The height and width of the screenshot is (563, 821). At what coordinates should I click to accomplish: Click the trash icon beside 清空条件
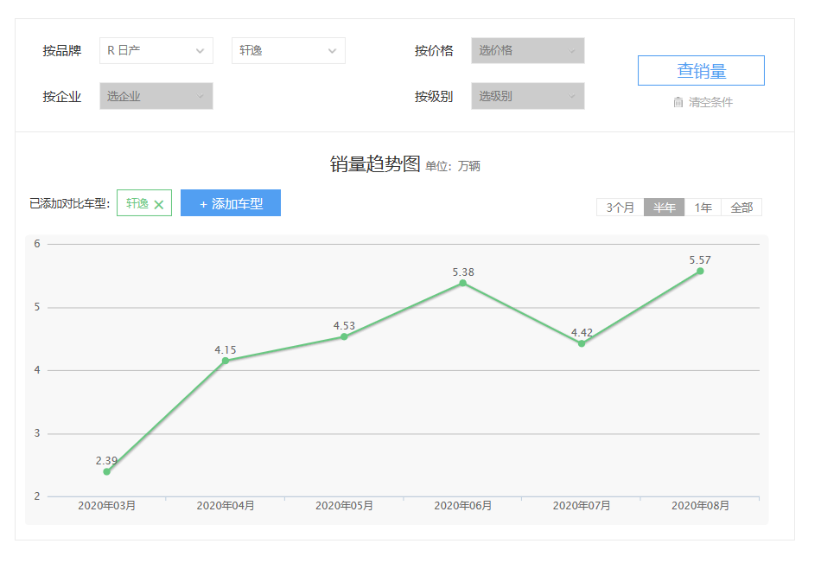(678, 102)
